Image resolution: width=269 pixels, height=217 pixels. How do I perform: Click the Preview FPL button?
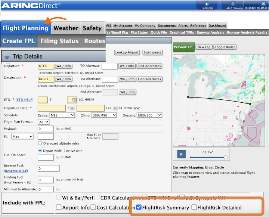(183, 47)
